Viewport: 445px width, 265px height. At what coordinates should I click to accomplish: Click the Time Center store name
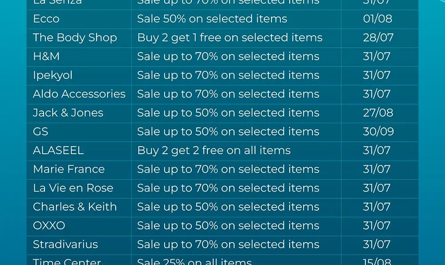pyautogui.click(x=67, y=261)
